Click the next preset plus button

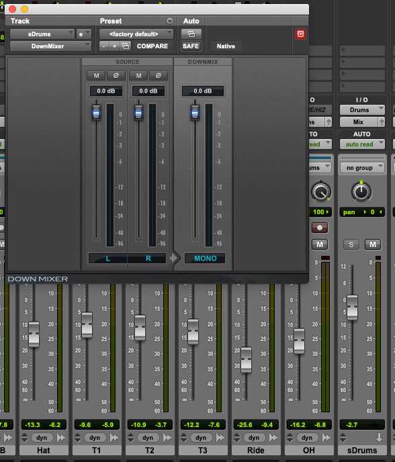[x=114, y=46]
